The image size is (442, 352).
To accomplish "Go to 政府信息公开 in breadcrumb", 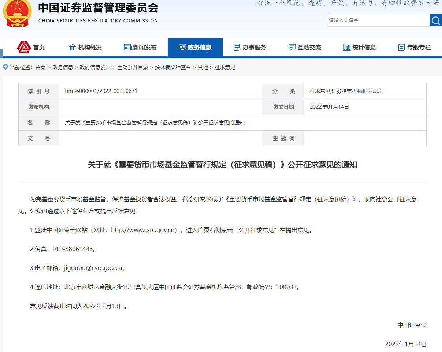I will click(95, 67).
